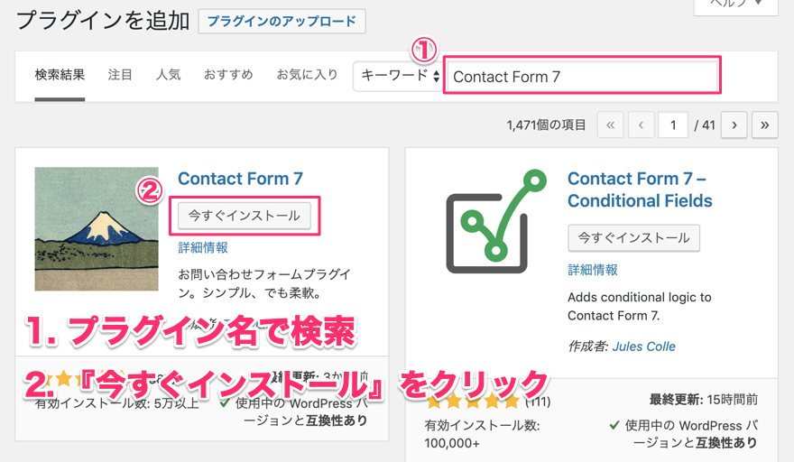Open 詳細情報 link for Contact Form 7

coord(203,247)
